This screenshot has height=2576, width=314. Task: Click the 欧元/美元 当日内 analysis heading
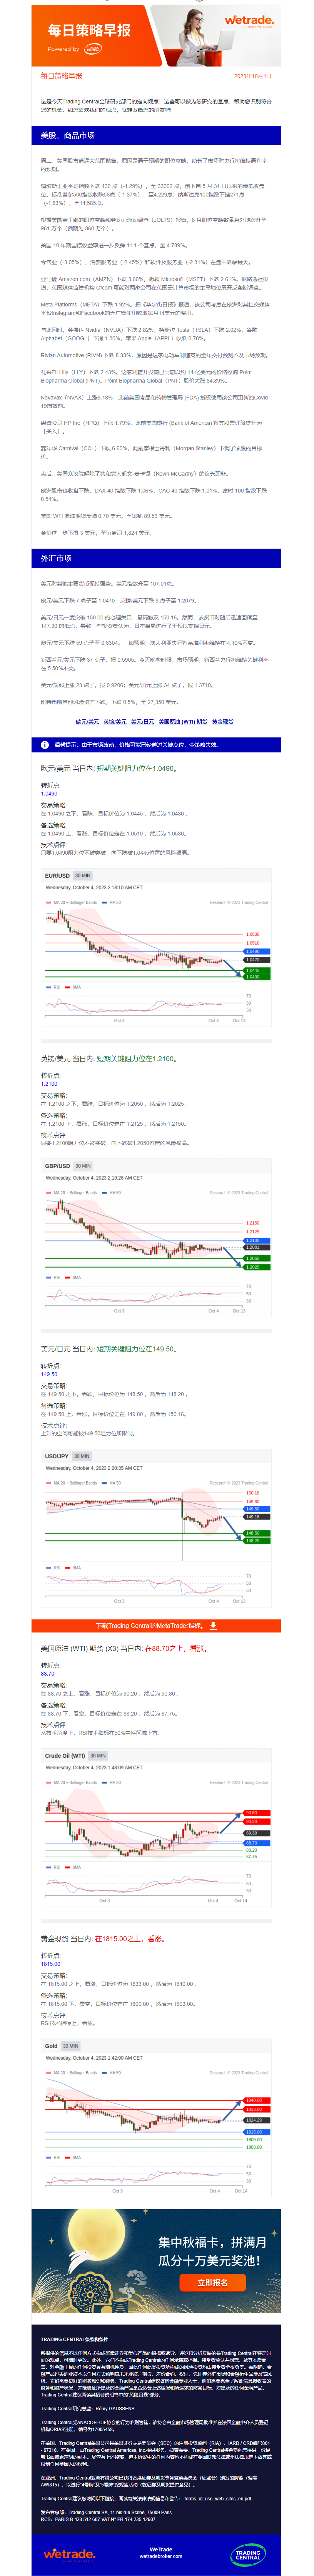(x=108, y=769)
